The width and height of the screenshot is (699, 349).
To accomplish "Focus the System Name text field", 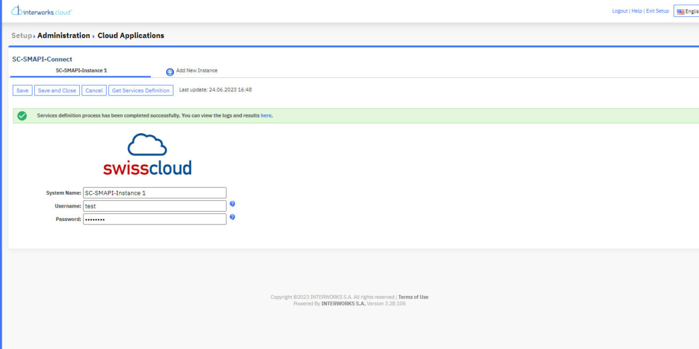I will tap(154, 193).
